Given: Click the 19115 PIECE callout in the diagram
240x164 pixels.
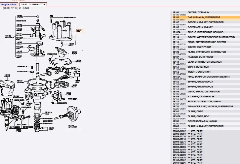Looking at the screenshot, I should click(x=71, y=45).
